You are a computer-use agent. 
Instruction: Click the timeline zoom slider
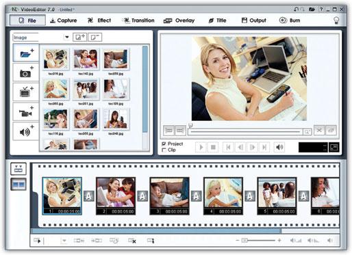(x=258, y=241)
